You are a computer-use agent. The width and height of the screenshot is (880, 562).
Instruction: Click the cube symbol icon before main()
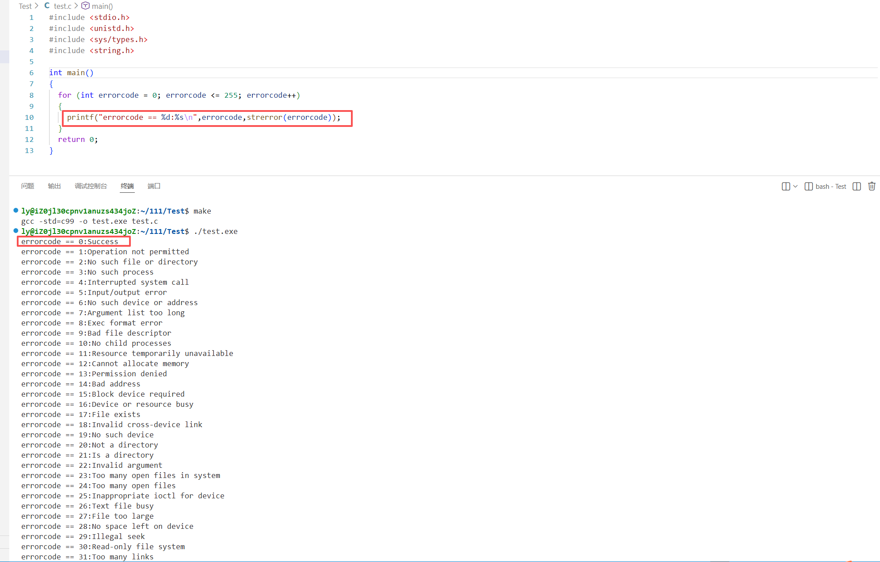click(x=85, y=6)
